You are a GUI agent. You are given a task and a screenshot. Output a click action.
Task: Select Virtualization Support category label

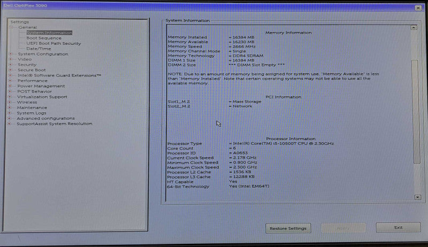[42, 97]
